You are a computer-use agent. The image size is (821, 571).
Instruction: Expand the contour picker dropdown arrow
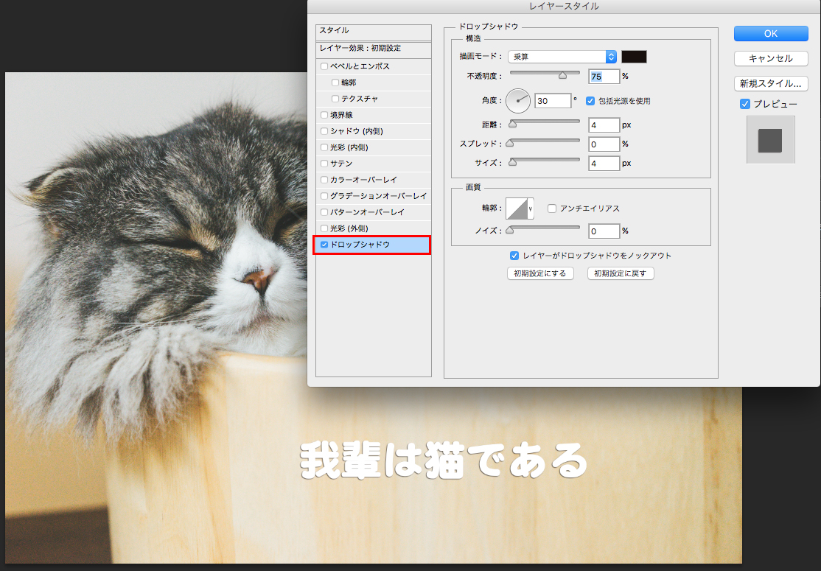coord(531,209)
